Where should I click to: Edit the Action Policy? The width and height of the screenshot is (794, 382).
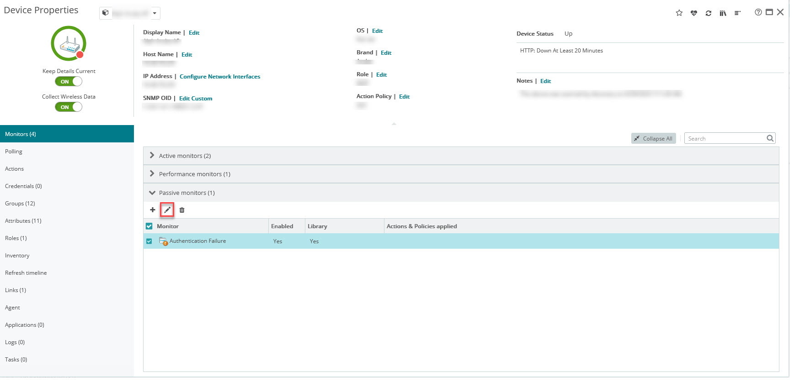[x=404, y=96]
